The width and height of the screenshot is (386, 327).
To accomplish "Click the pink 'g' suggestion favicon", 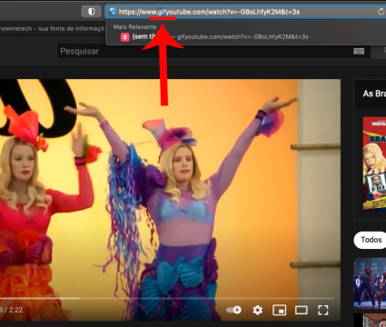I will pos(125,37).
